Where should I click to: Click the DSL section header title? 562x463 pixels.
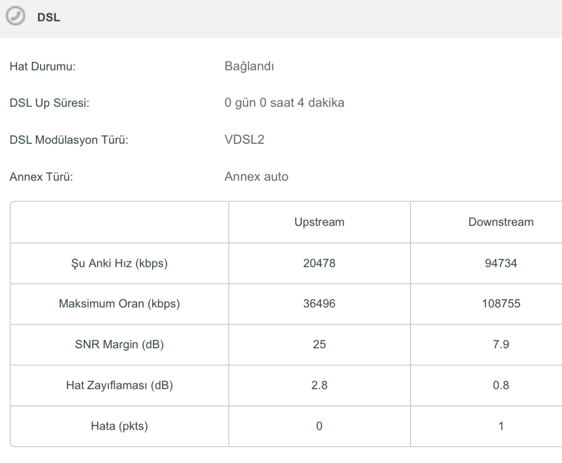click(49, 17)
